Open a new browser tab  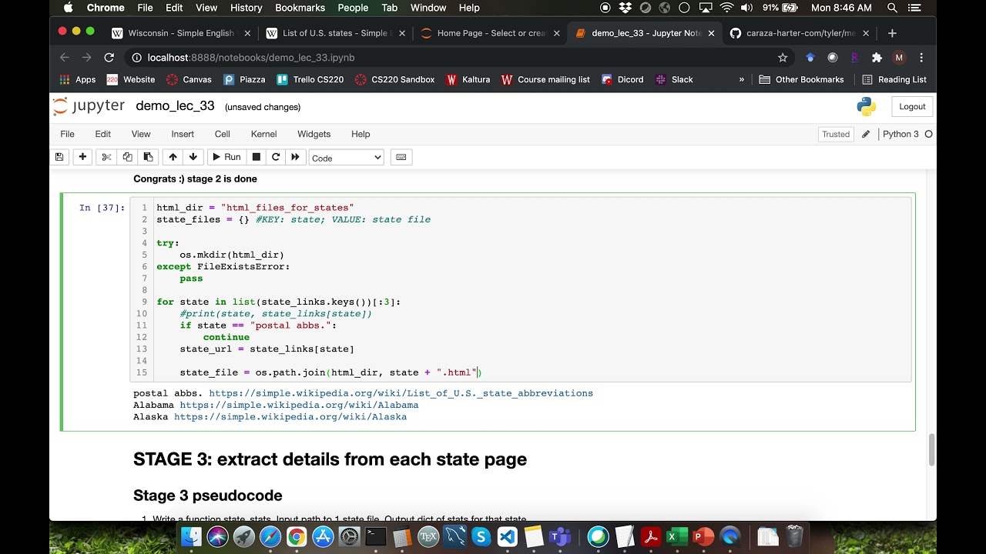pos(892,33)
